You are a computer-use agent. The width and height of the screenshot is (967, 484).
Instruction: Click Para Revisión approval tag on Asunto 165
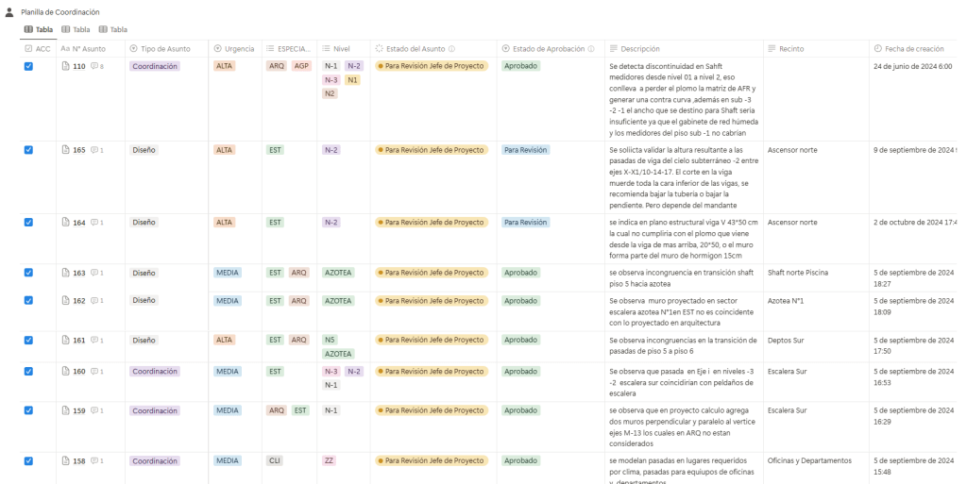click(x=525, y=150)
